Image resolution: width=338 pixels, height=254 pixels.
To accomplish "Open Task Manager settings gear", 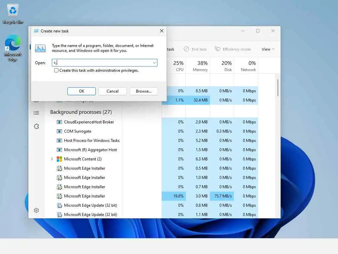I will (x=36, y=210).
